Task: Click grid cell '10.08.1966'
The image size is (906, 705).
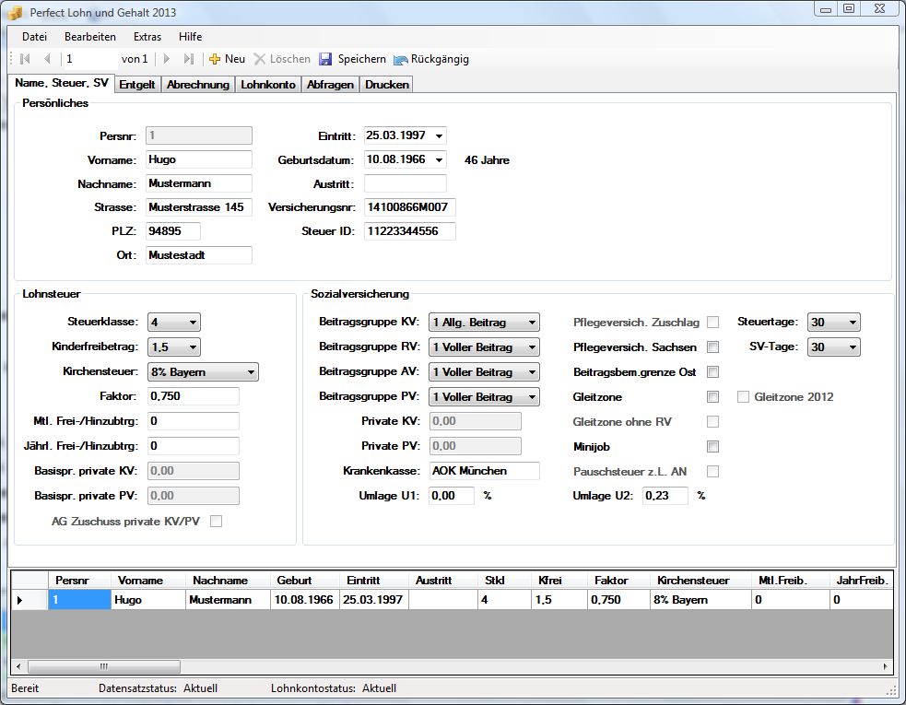Action: [x=304, y=600]
